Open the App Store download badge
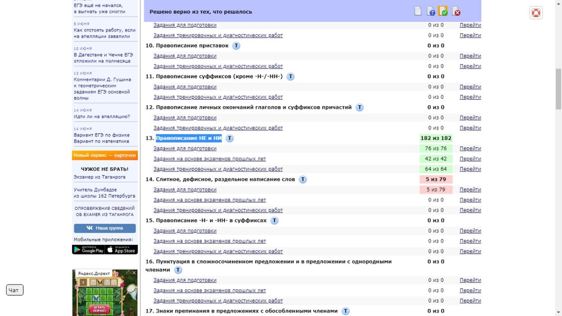Image resolution: width=562 pixels, height=316 pixels. [121, 250]
